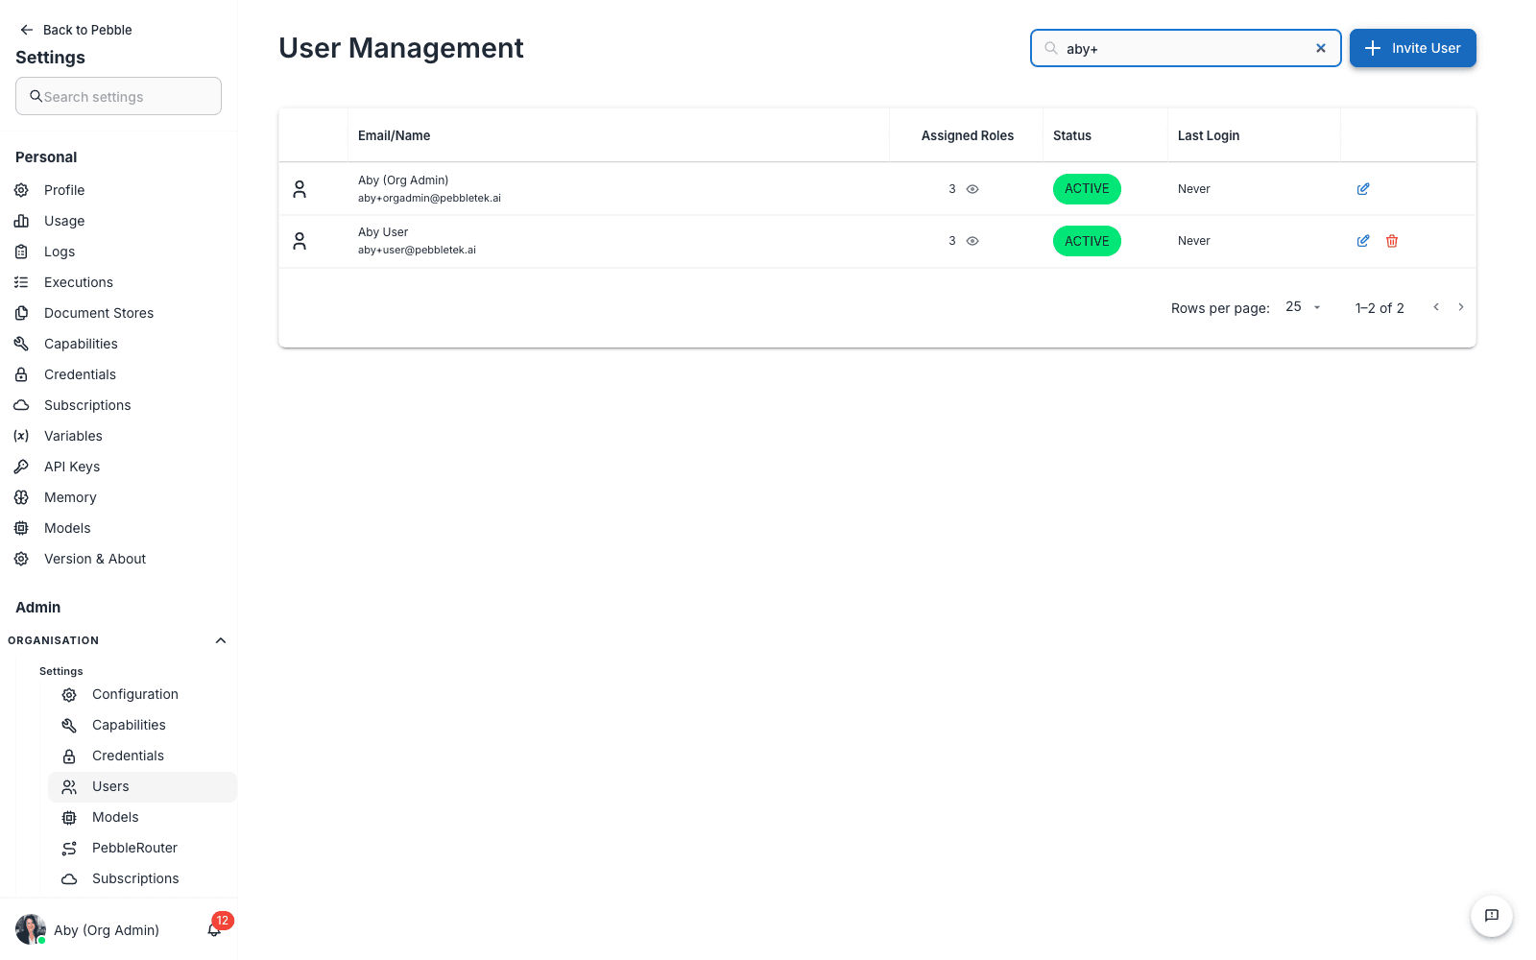Delete Aby User via trash icon

pyautogui.click(x=1392, y=241)
